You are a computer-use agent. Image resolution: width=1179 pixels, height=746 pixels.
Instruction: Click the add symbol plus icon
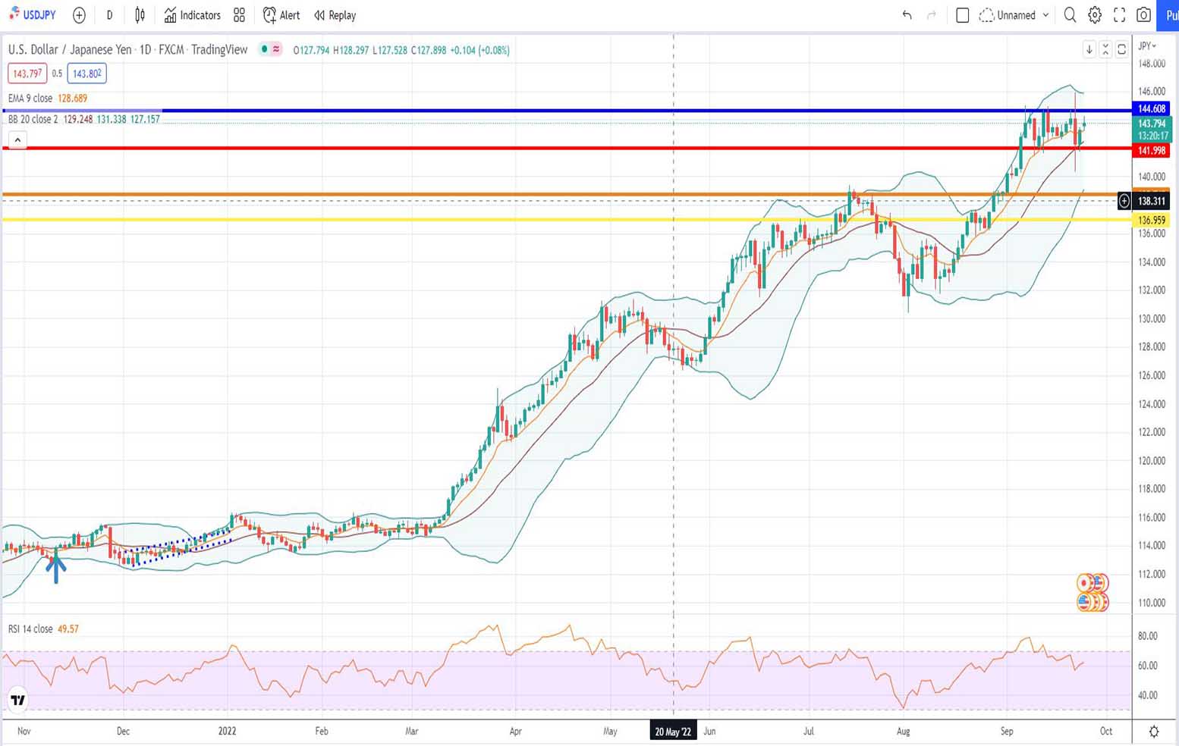tap(79, 15)
